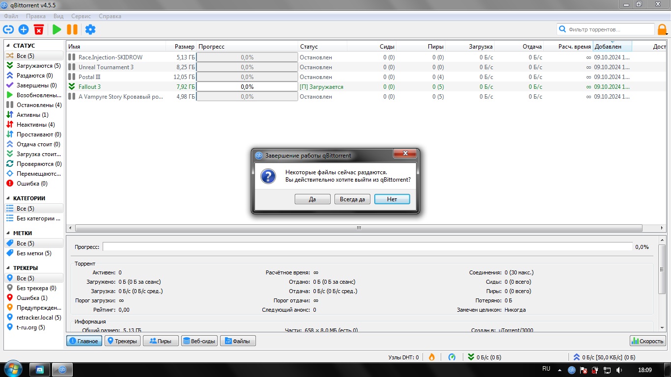
Task: Click the green resume torrents icon
Action: [57, 29]
